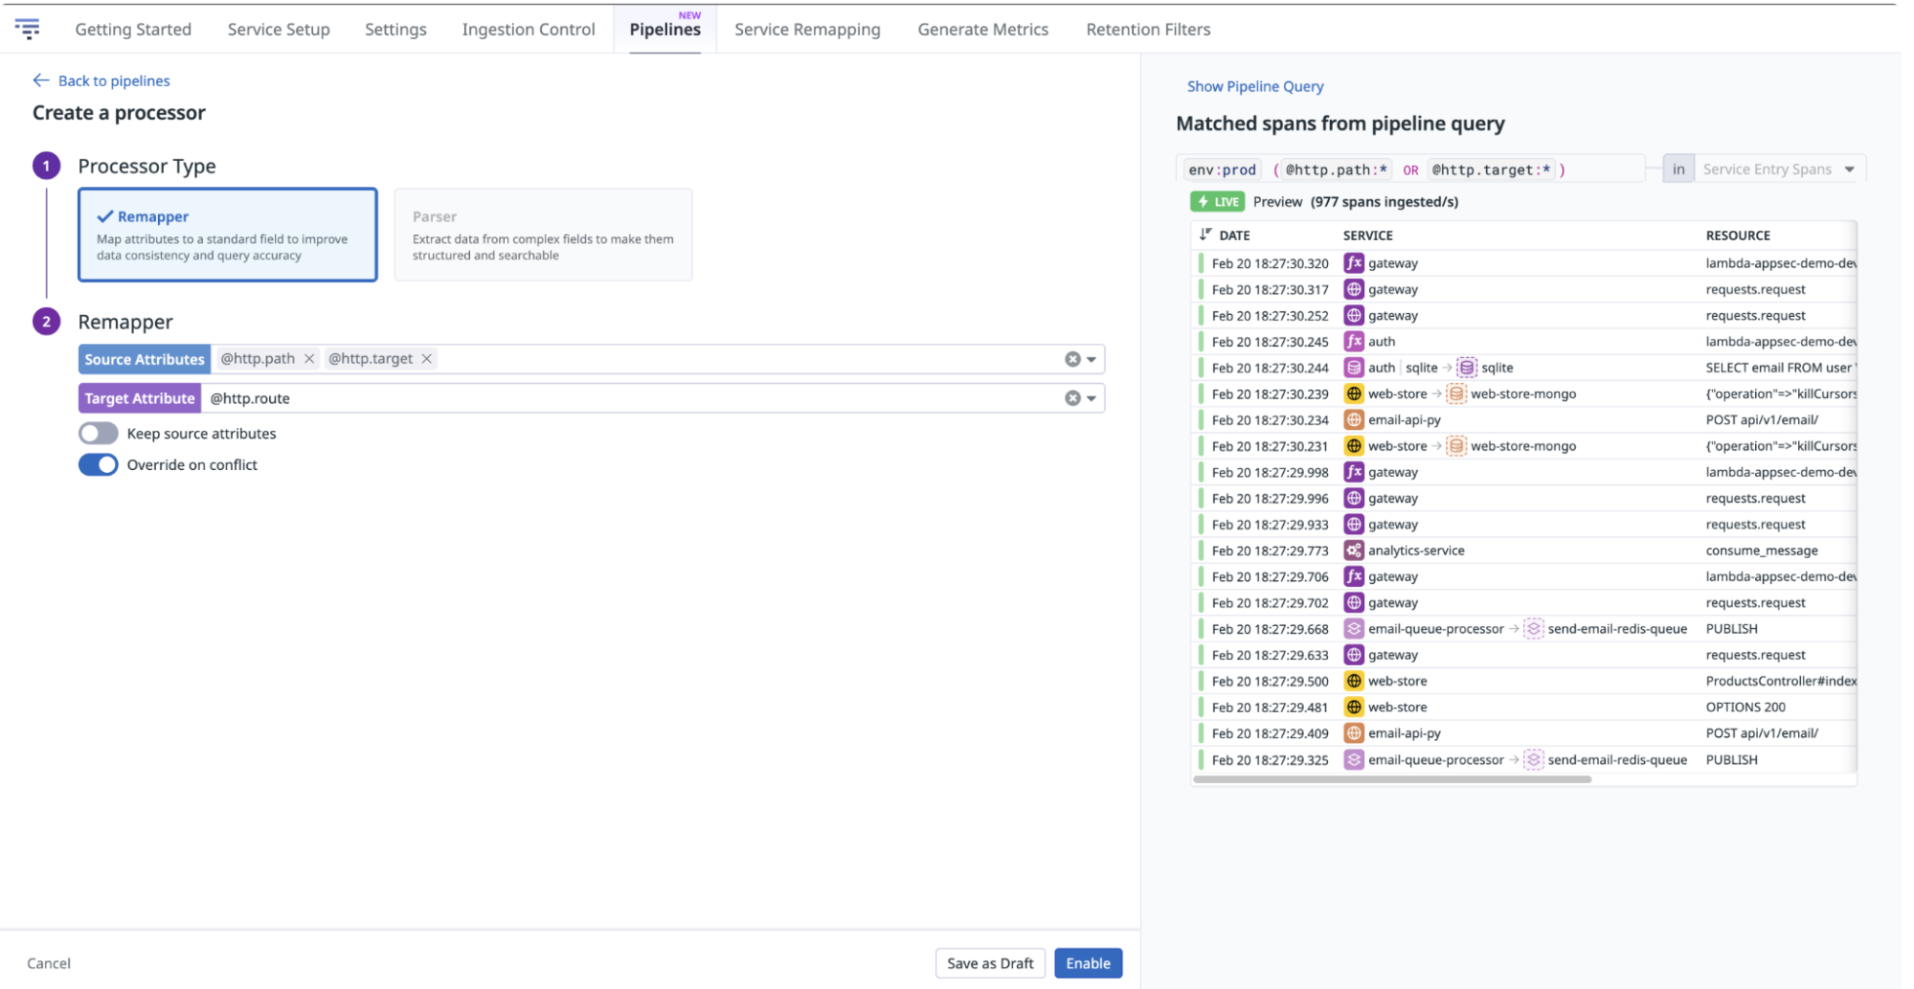Open the Target Attribute dropdown arrow
This screenshot has height=989, width=1914.
point(1092,399)
